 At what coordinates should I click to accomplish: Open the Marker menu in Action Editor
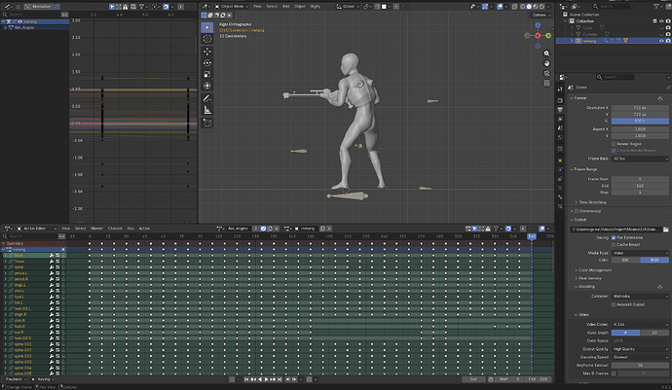(x=96, y=229)
